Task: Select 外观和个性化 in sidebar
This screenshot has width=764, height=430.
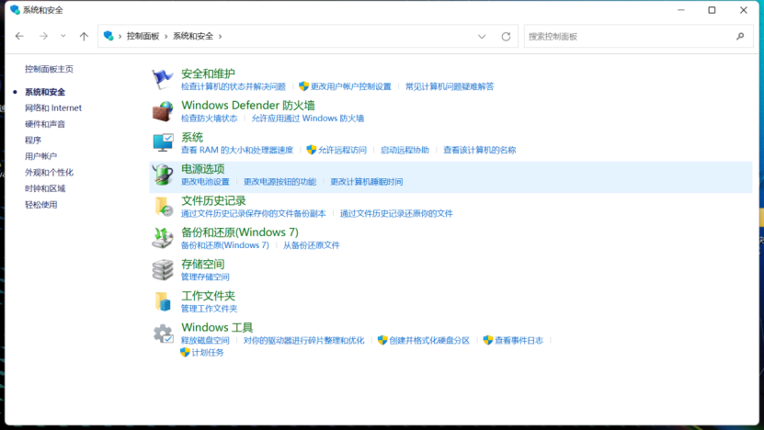Action: [50, 173]
